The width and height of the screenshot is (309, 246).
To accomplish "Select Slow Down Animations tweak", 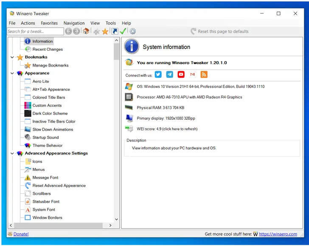I will [x=53, y=129].
